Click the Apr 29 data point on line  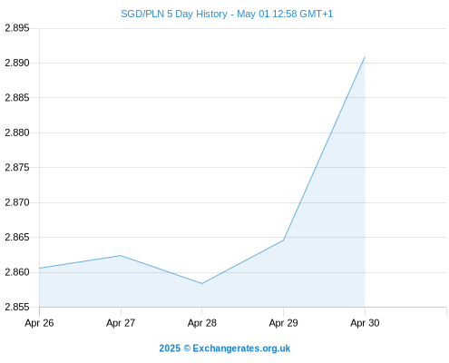coord(283,240)
